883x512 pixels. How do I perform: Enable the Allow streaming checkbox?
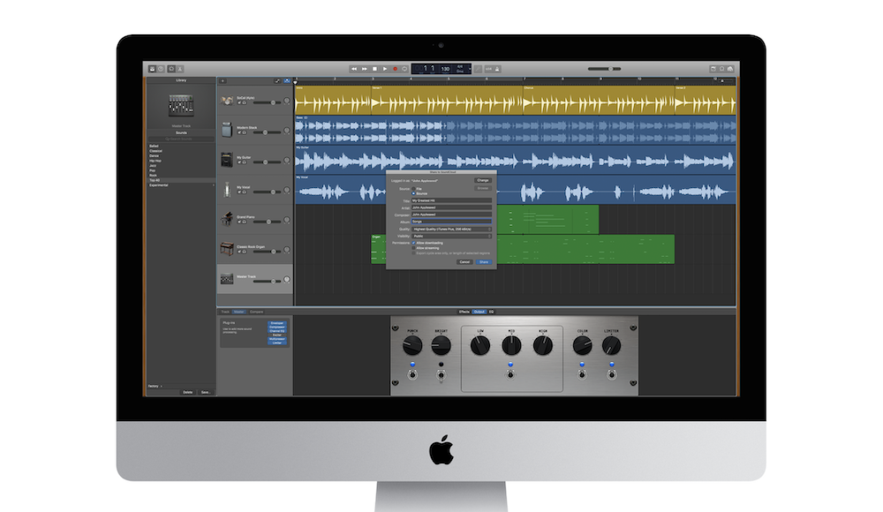413,248
